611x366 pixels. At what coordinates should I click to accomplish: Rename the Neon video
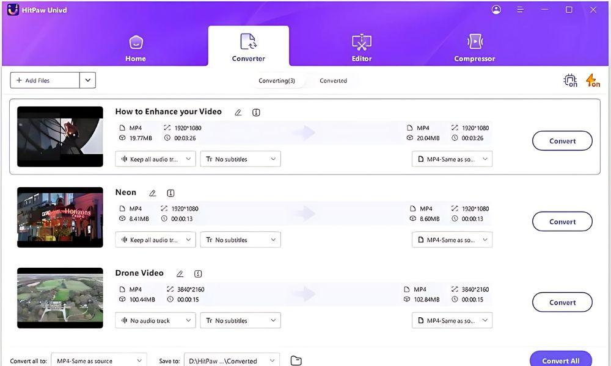(x=153, y=193)
